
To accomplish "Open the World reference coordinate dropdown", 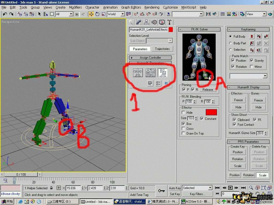I will 123,14.
